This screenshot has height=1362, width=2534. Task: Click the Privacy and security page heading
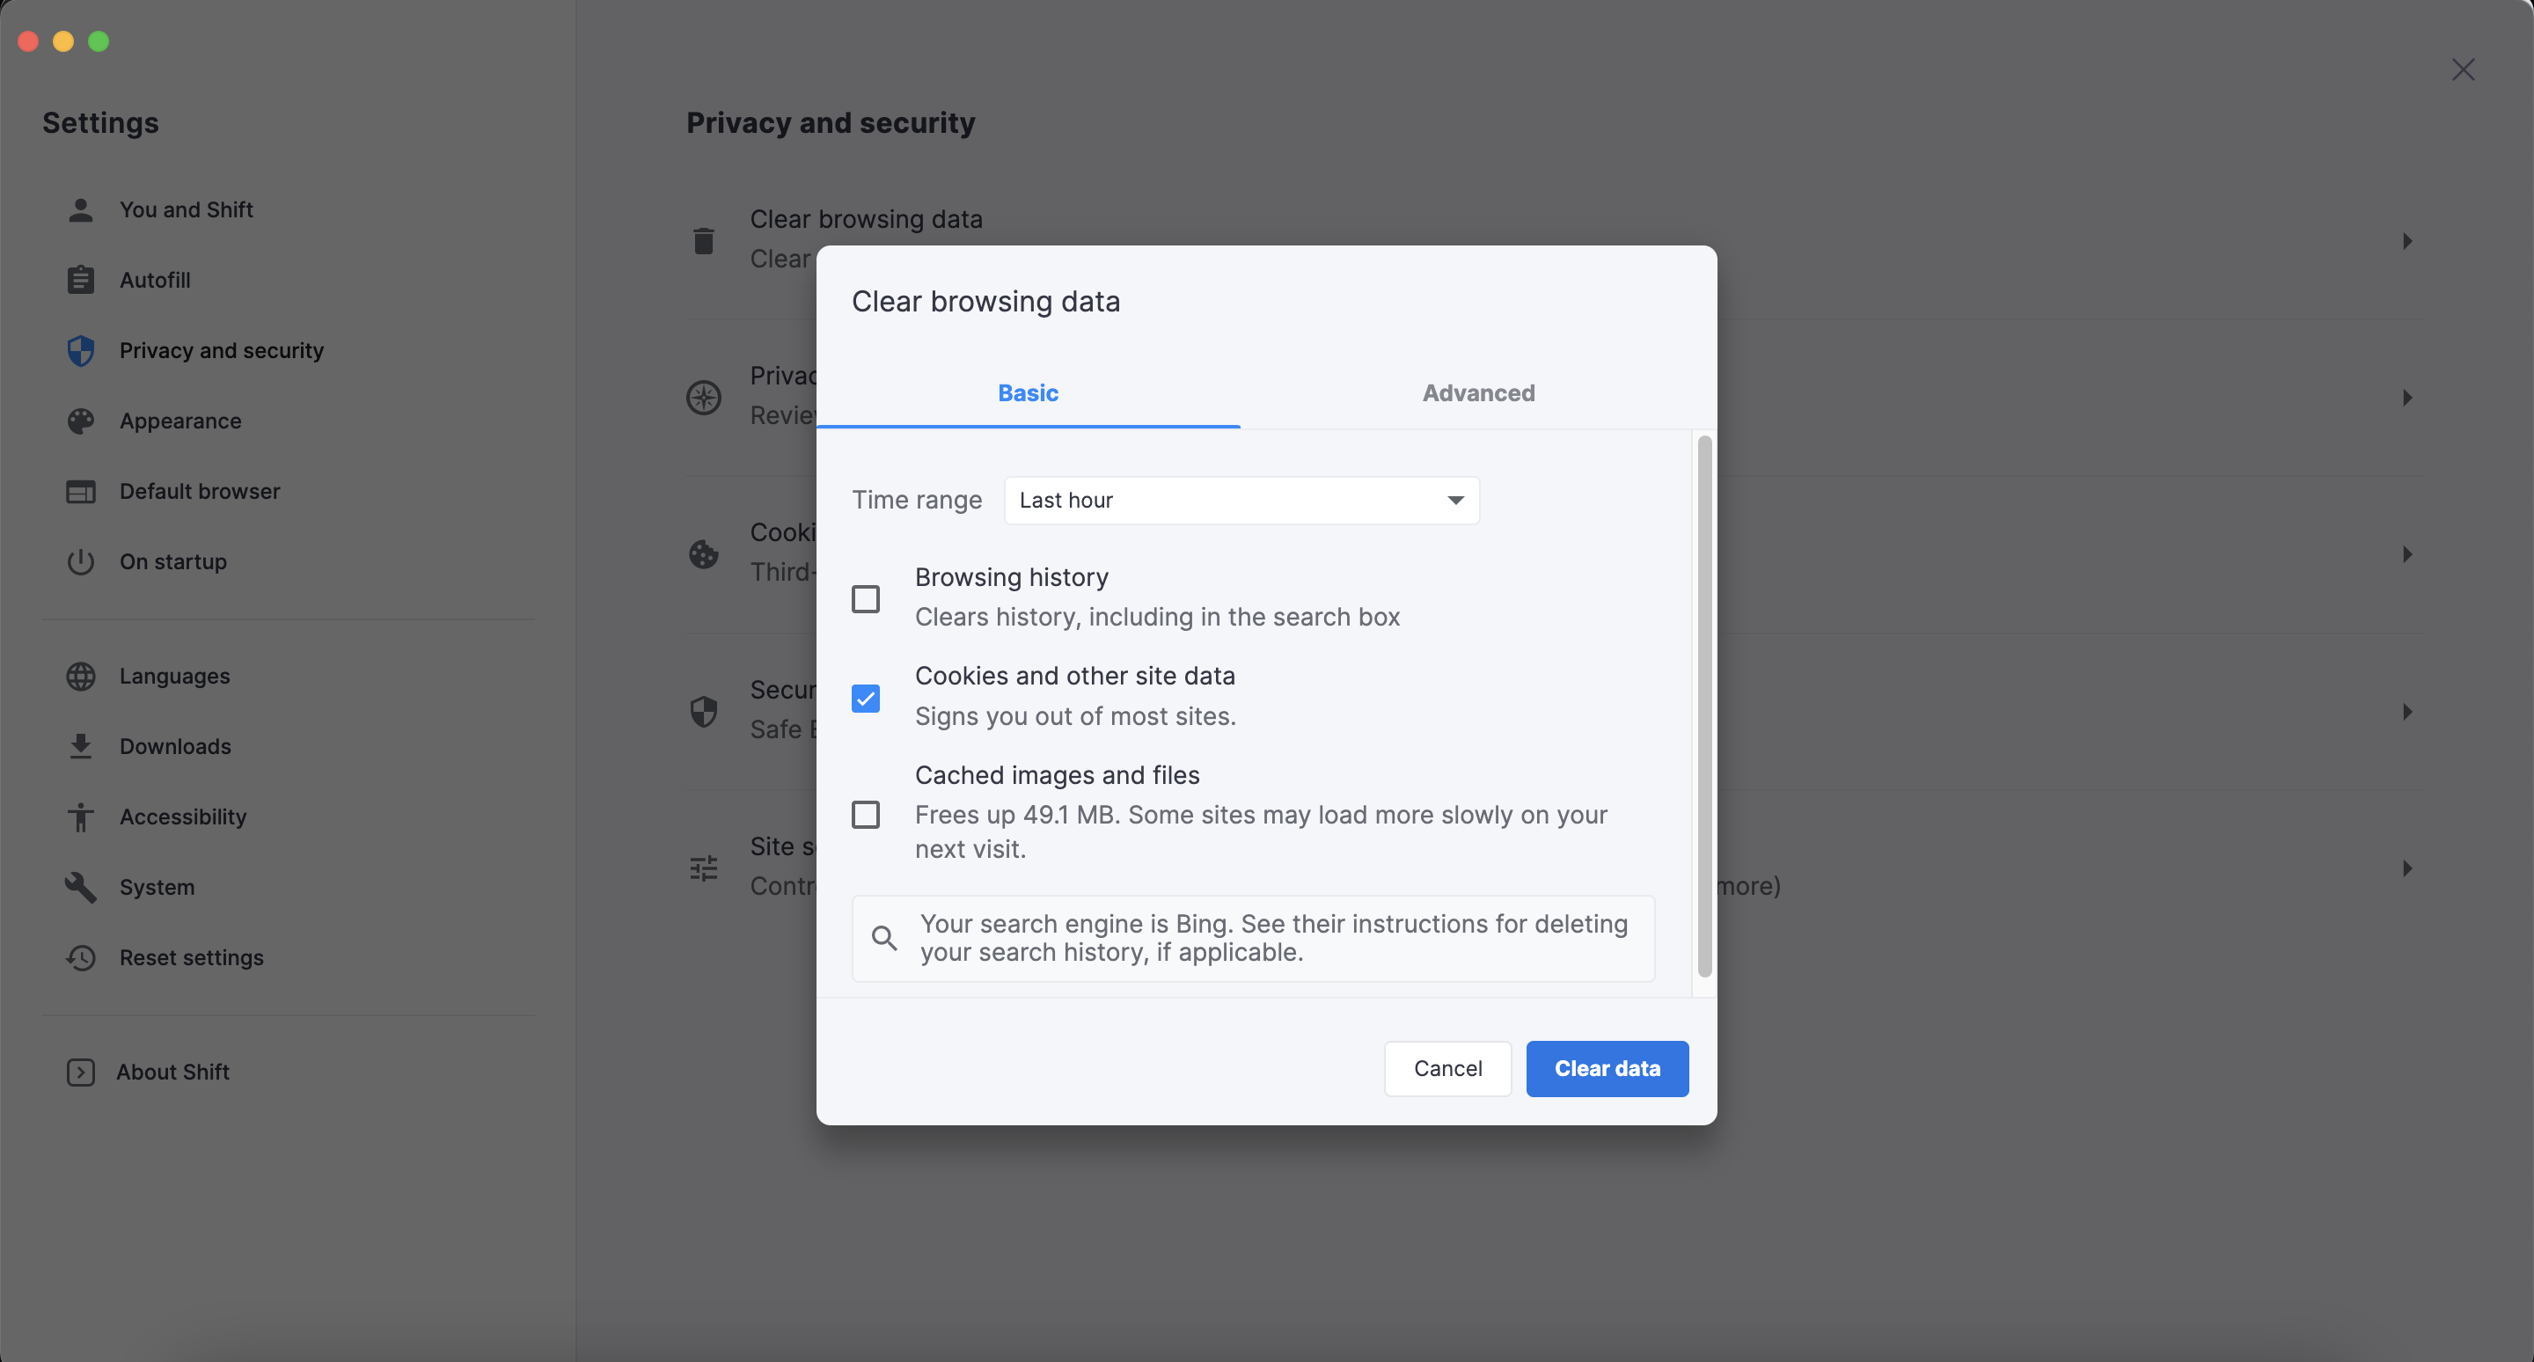point(831,123)
